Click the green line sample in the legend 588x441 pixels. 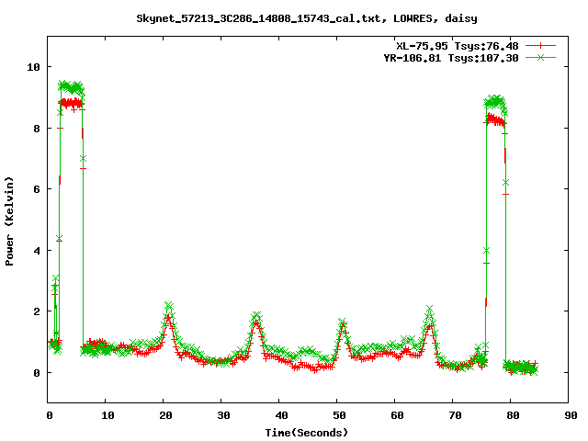point(540,57)
